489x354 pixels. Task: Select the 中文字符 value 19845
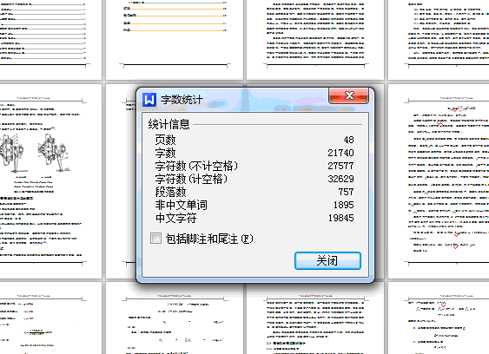click(x=340, y=218)
